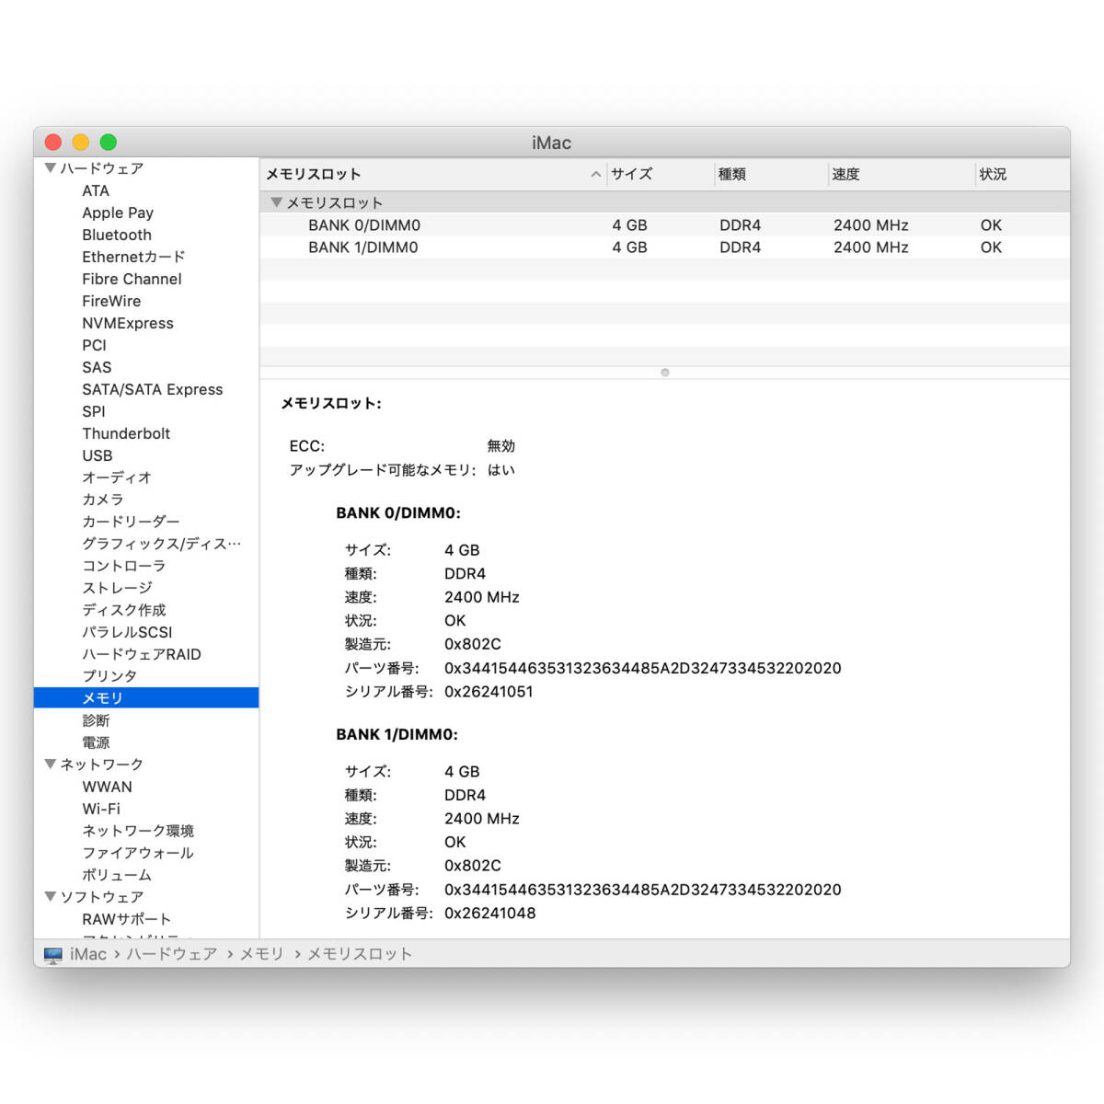Select カメラ in the sidebar
This screenshot has width=1104, height=1104.
(103, 500)
